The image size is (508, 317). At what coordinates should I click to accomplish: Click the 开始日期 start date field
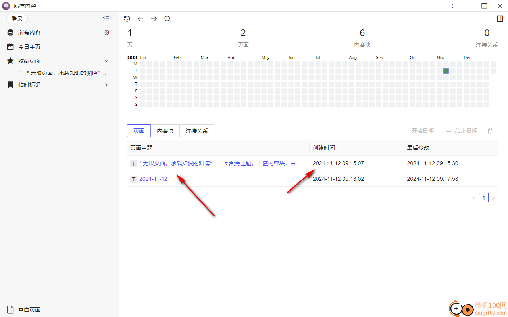[422, 131]
